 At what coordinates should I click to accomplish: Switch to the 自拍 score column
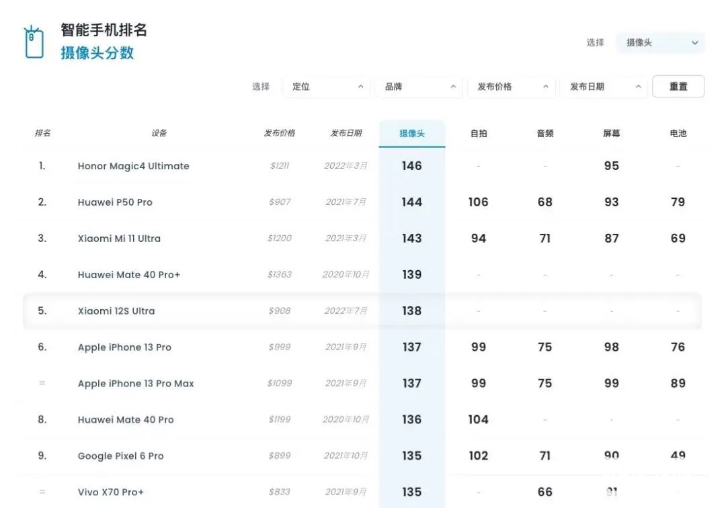[x=479, y=133]
